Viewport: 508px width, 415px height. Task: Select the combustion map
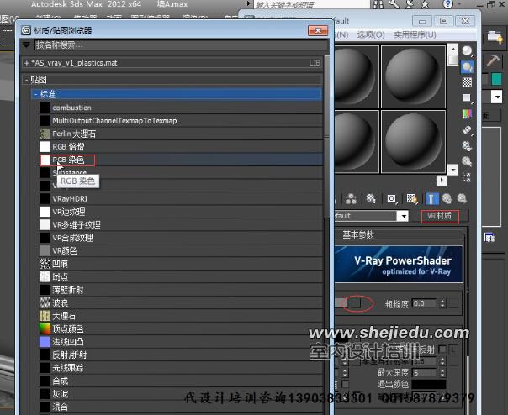pyautogui.click(x=181, y=108)
